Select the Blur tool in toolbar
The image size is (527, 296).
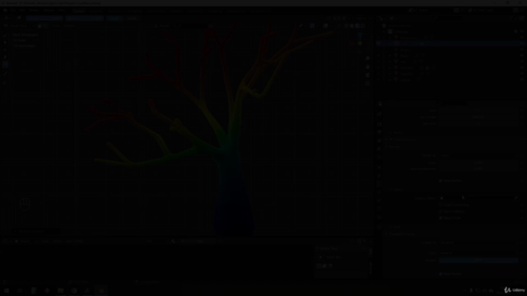tap(5, 42)
